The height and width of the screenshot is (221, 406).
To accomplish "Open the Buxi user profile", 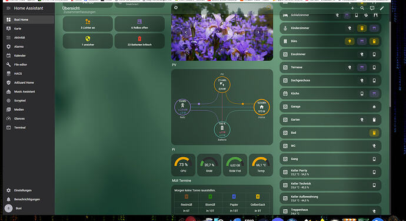I will tap(29, 208).
